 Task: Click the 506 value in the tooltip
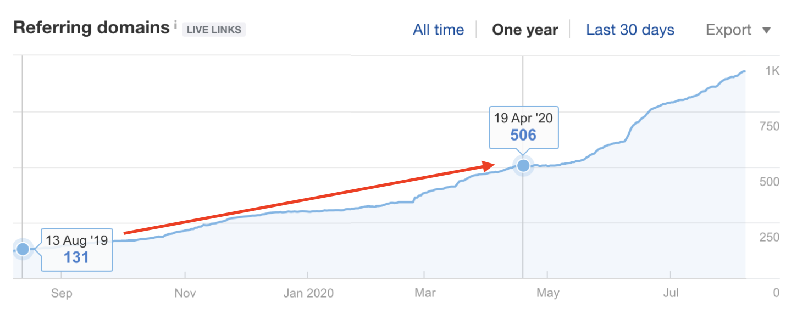523,135
